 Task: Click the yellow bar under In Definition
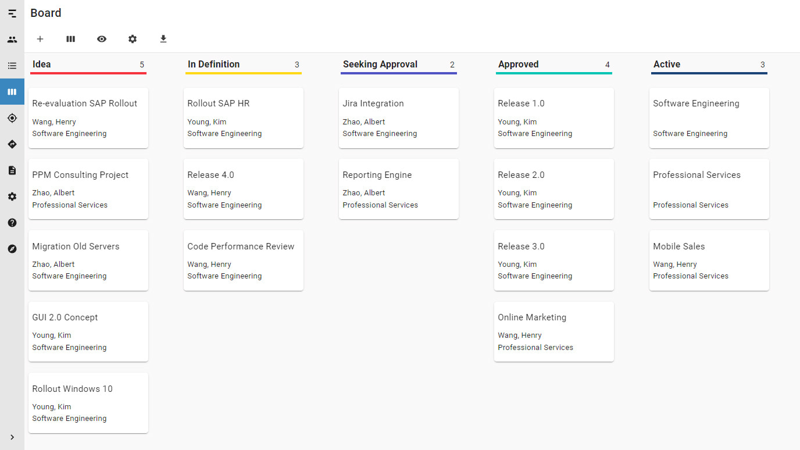pos(244,73)
